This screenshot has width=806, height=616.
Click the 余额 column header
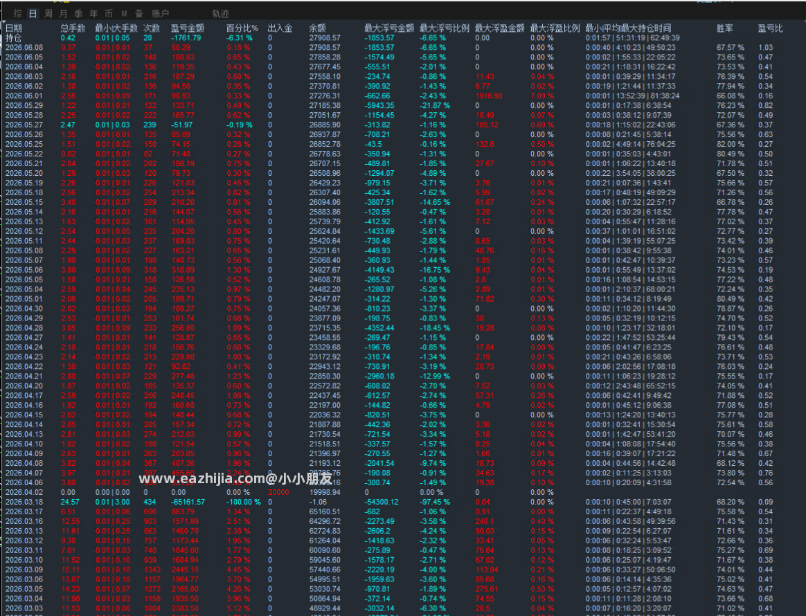tap(318, 28)
